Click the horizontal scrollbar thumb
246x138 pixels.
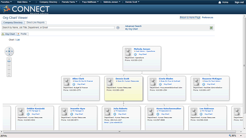click(x=120, y=132)
